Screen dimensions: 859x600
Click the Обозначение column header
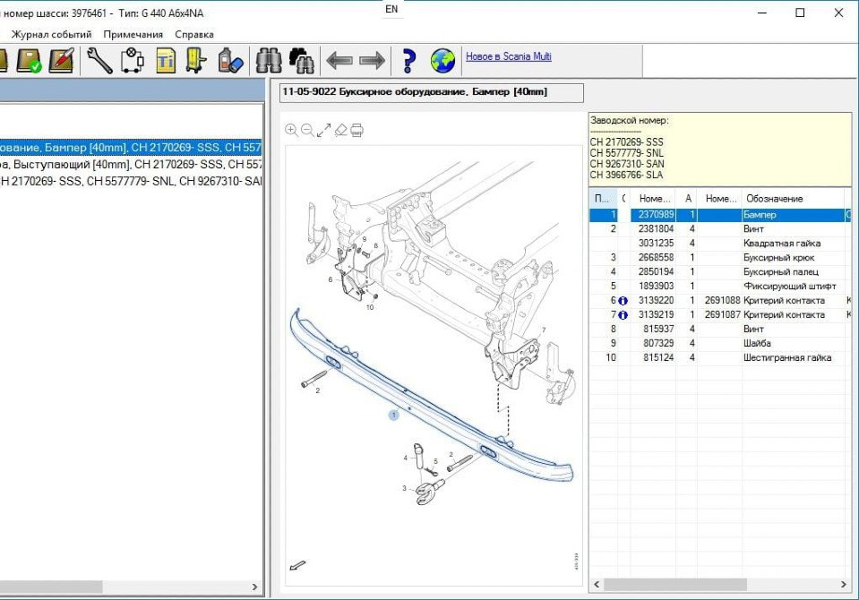[x=774, y=199]
